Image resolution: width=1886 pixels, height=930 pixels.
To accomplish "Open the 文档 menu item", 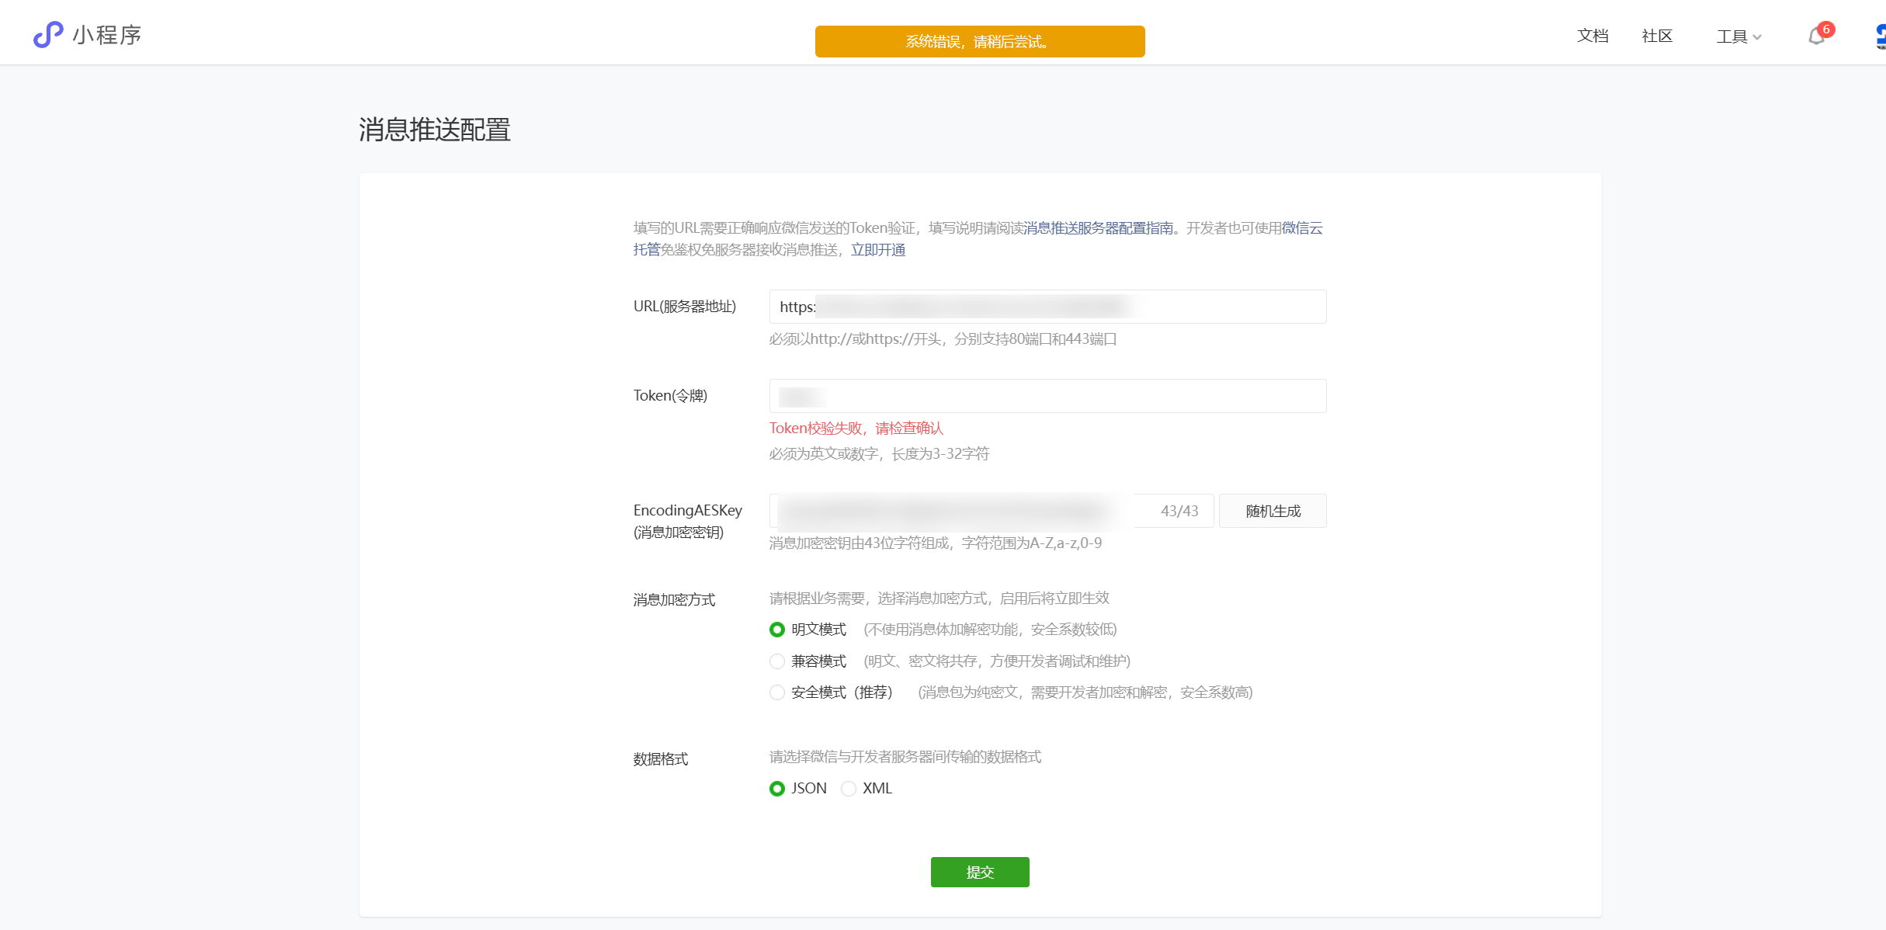I will point(1593,36).
